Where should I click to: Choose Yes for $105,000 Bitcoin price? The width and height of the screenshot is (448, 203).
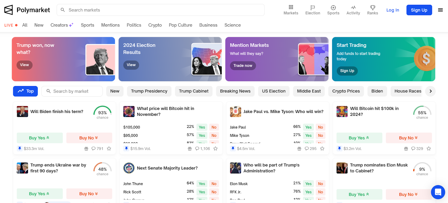point(202,127)
